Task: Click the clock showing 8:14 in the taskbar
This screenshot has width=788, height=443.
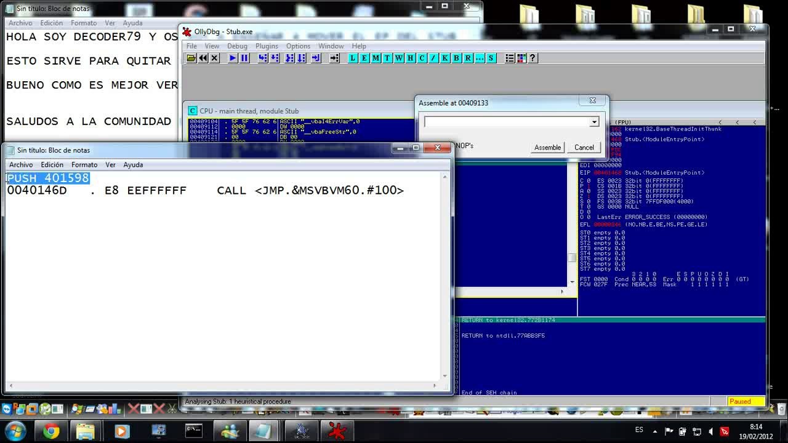Action: [757, 431]
